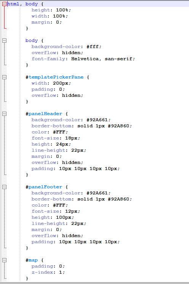This screenshot has width=189, height=284.
Task: Click 'background-color: #92A661;' in panelHeader block
Action: coord(71,120)
